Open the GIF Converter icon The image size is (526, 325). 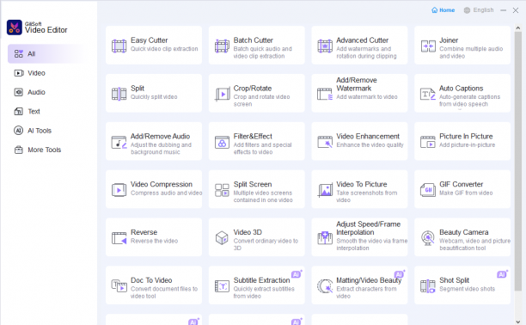coord(428,190)
